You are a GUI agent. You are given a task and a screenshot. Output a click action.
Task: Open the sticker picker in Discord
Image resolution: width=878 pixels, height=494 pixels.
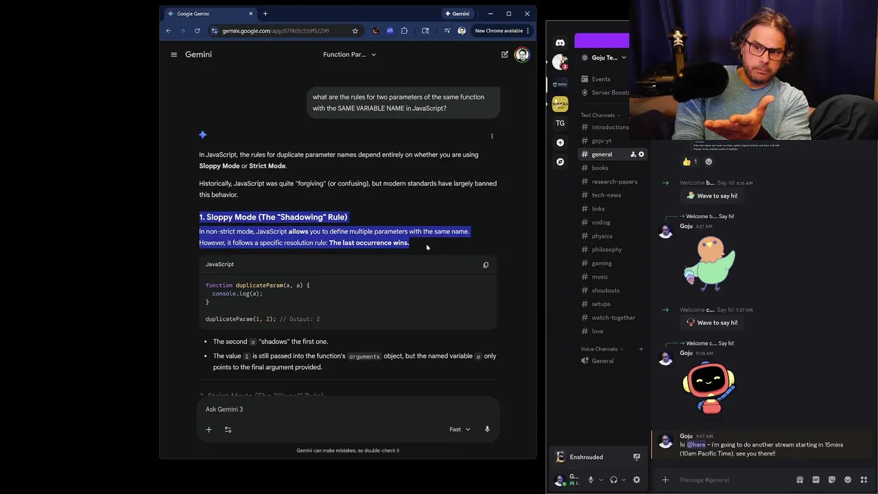click(832, 480)
